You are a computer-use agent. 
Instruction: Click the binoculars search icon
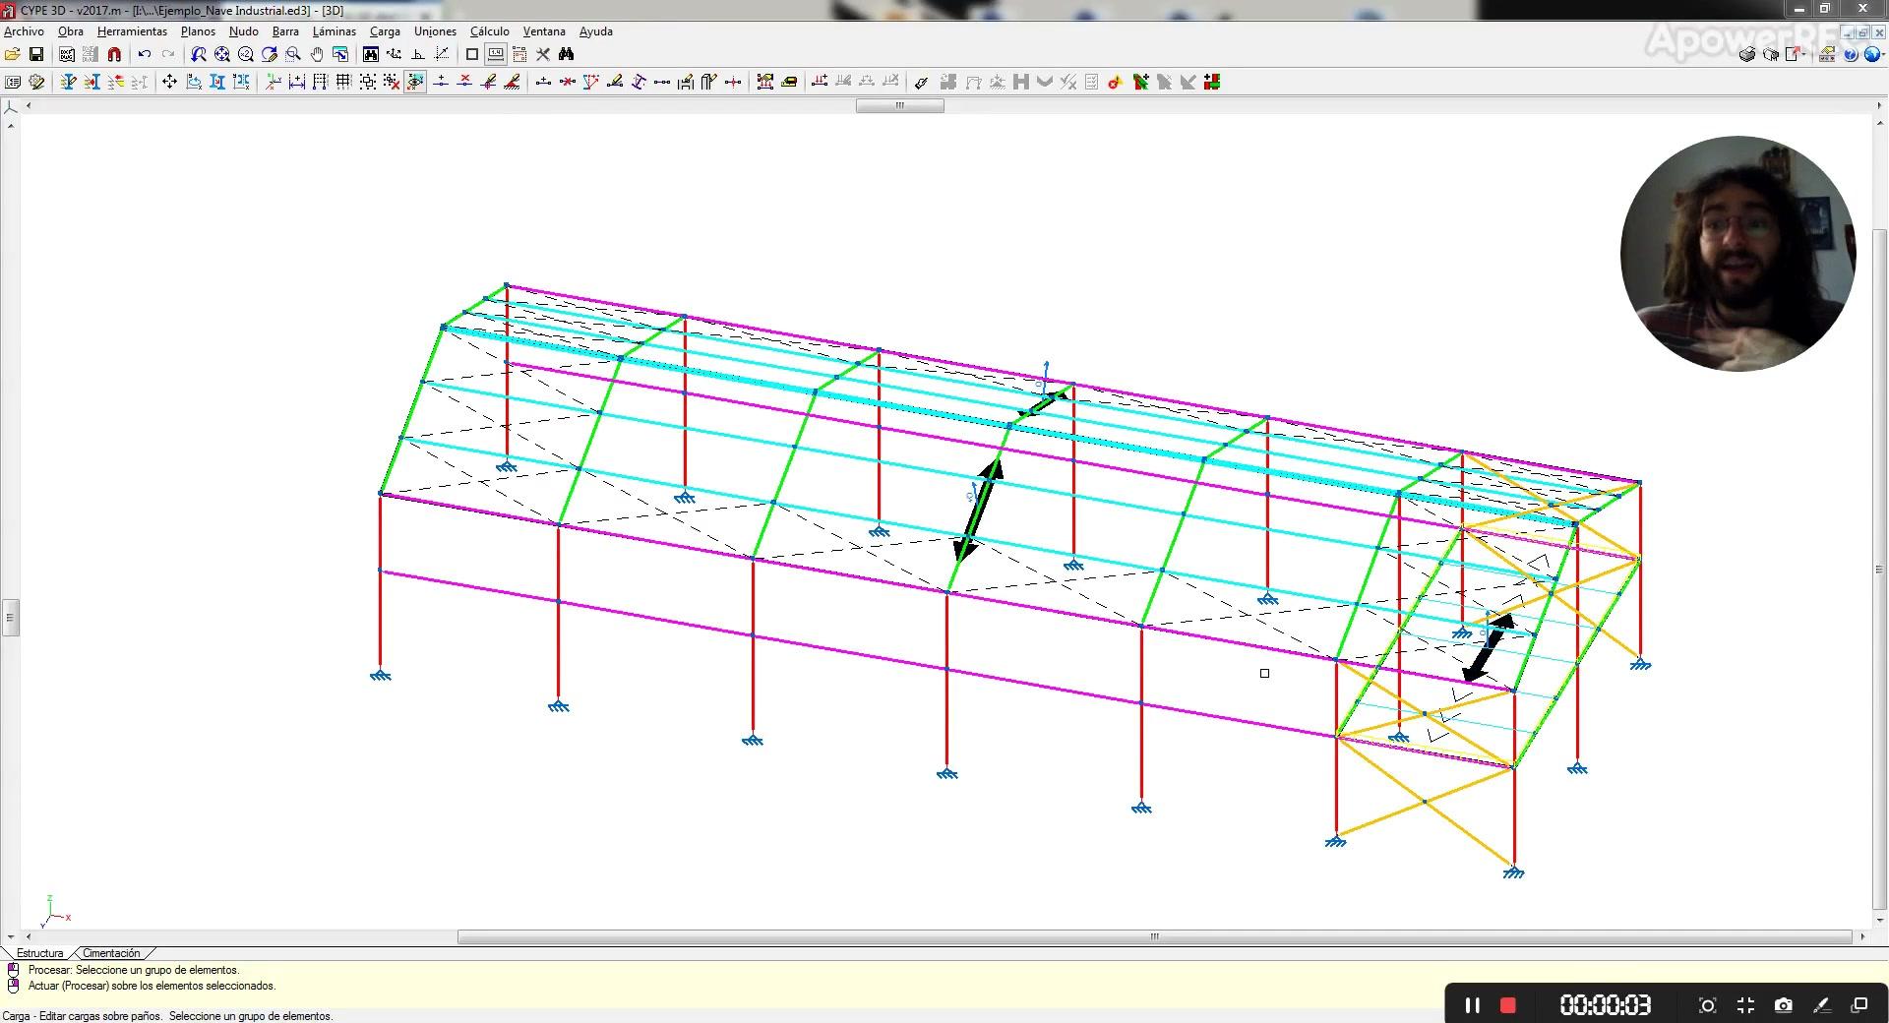566,54
